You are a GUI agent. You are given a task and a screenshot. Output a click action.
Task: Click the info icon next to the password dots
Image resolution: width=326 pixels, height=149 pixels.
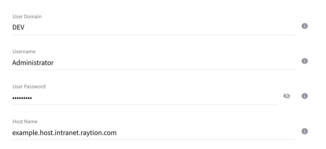[305, 96]
